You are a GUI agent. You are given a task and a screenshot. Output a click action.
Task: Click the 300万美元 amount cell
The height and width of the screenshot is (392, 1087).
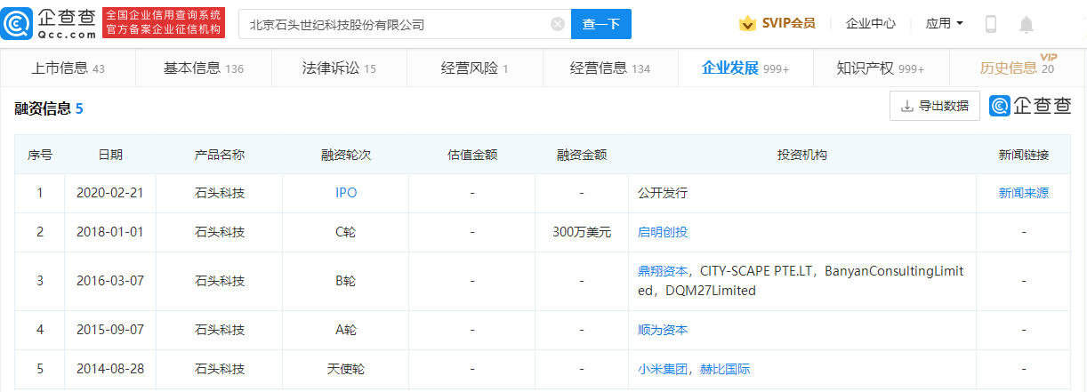(x=582, y=232)
